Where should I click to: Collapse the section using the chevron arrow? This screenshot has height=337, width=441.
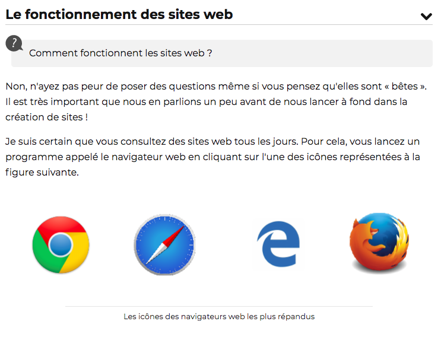[426, 16]
